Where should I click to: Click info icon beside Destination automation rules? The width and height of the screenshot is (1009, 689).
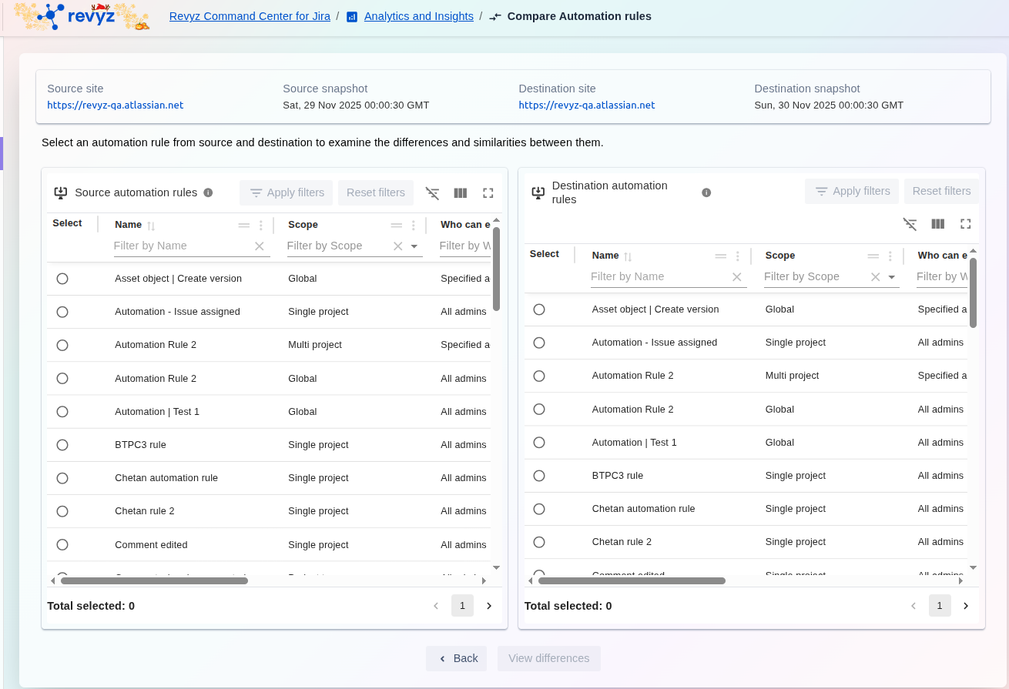(x=706, y=192)
